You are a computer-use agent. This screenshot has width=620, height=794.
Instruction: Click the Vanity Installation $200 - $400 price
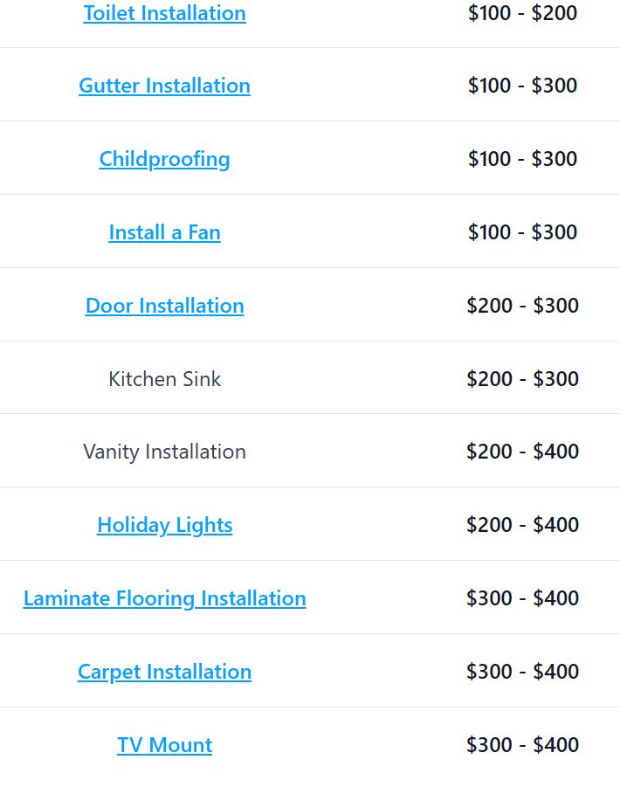(x=522, y=452)
